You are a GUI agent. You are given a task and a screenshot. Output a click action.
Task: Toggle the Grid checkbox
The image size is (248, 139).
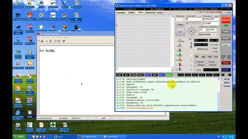tap(195, 70)
